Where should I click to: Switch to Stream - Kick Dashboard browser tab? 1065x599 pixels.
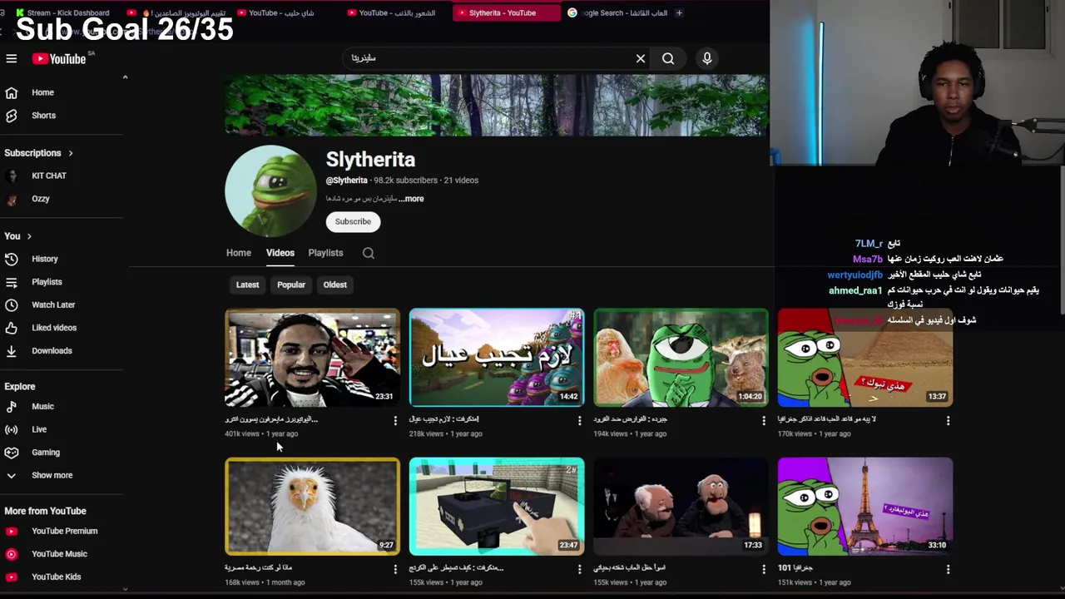[65, 12]
